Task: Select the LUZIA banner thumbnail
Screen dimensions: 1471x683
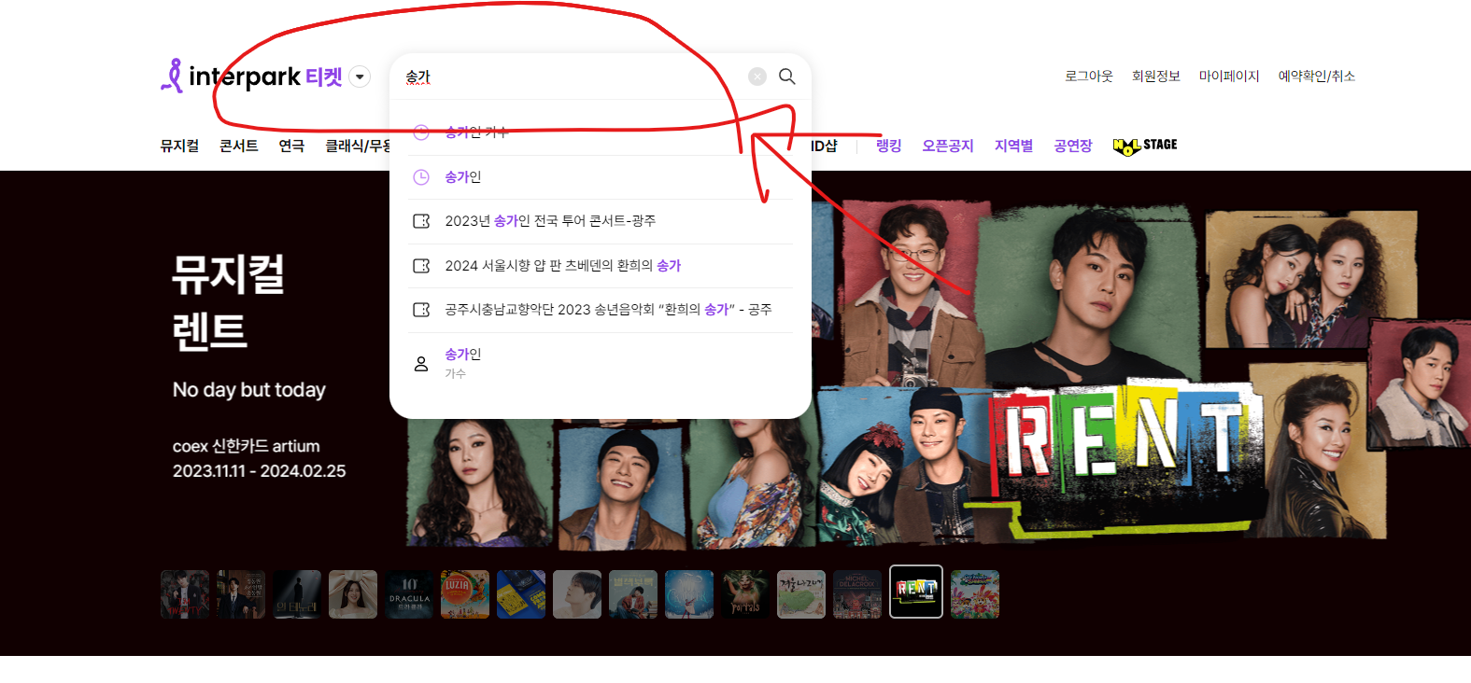Action: click(x=465, y=594)
